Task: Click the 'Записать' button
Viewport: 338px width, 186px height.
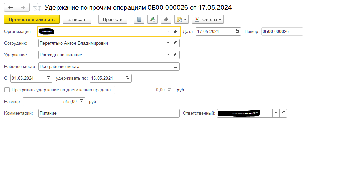Action: 77,20
